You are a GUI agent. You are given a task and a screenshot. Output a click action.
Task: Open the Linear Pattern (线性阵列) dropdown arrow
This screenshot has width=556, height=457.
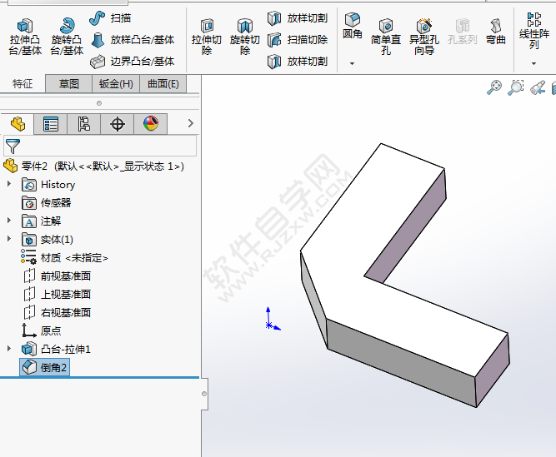tap(533, 64)
